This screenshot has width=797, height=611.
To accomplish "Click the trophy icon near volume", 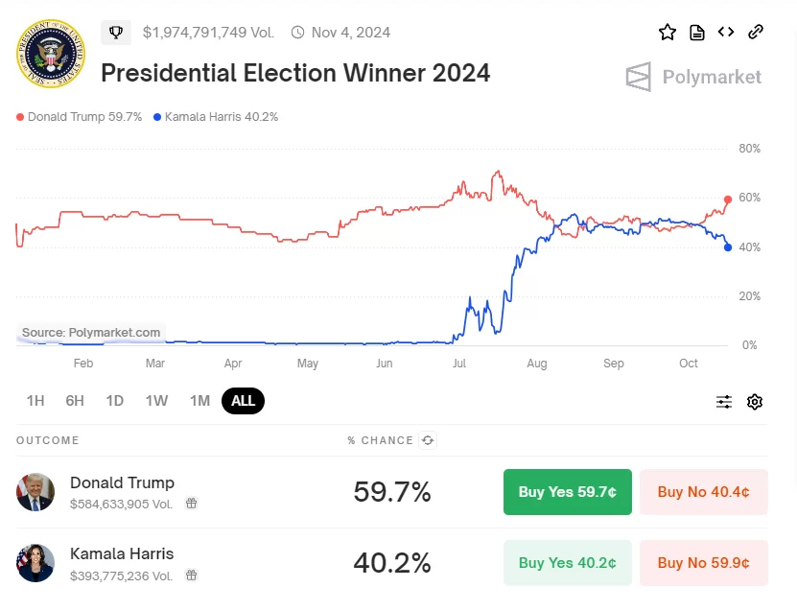I will click(116, 33).
